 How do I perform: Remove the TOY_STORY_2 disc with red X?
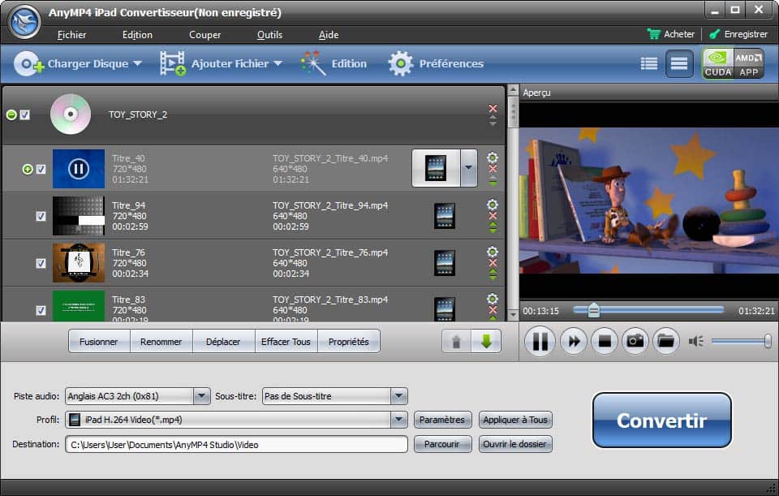(493, 108)
